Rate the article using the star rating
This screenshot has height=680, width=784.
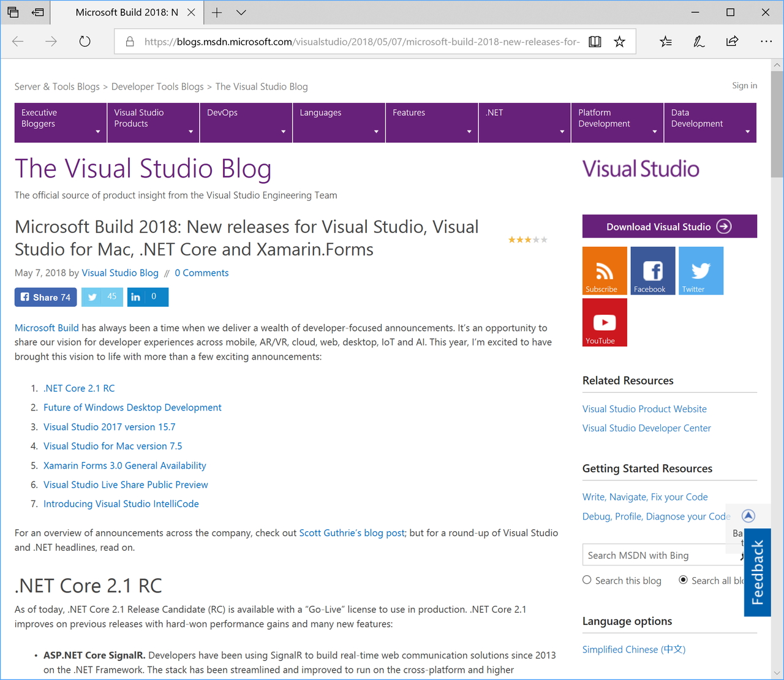pos(527,239)
